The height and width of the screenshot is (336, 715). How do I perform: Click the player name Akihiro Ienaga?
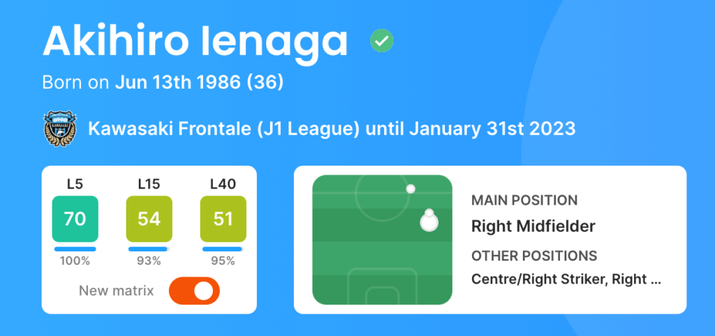196,42
